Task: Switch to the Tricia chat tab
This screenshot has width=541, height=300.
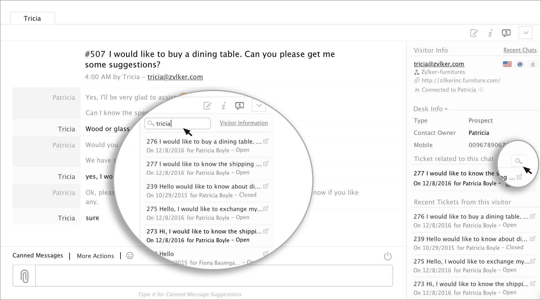Action: 32,18
